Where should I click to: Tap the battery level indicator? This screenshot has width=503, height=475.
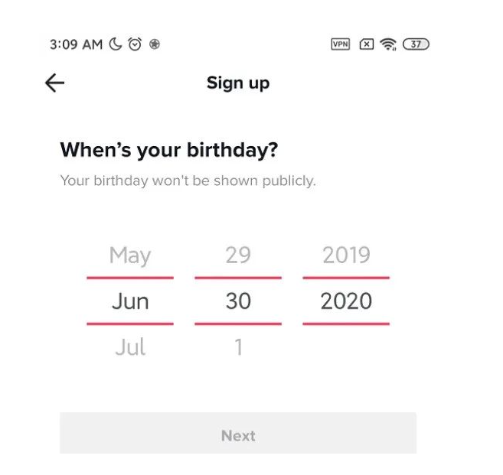click(416, 44)
